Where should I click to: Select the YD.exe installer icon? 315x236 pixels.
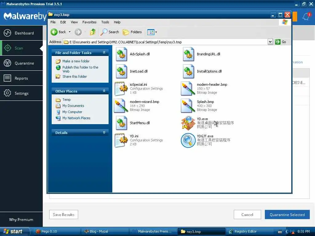(x=188, y=123)
